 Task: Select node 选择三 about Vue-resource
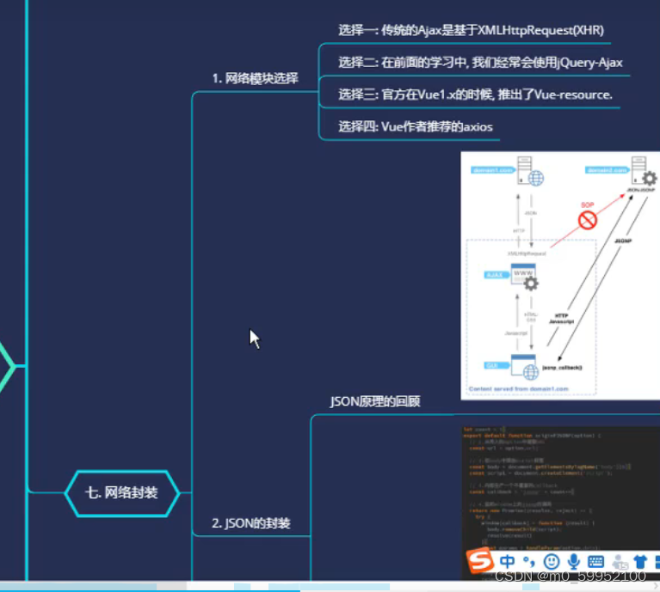475,95
